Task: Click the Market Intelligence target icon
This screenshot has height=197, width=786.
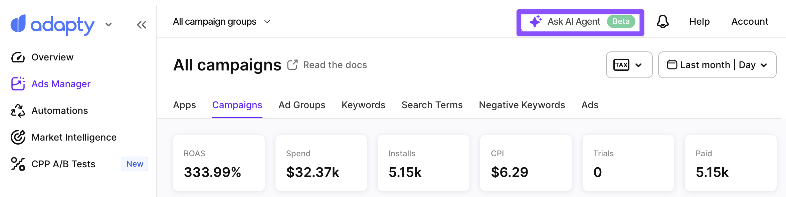Action: (x=18, y=137)
